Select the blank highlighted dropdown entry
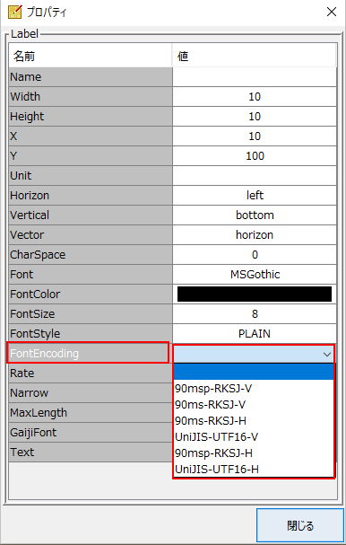346x545 pixels. pyautogui.click(x=254, y=372)
